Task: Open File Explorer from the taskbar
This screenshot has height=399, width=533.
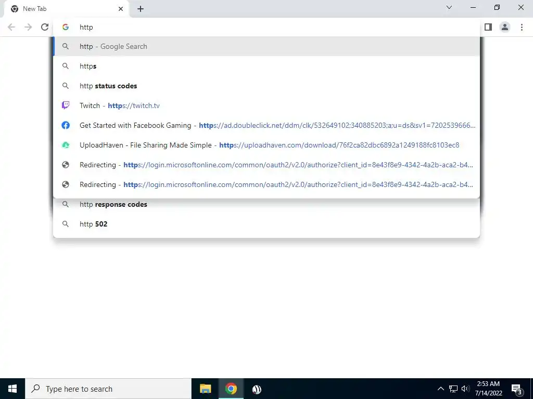Action: tap(205, 389)
